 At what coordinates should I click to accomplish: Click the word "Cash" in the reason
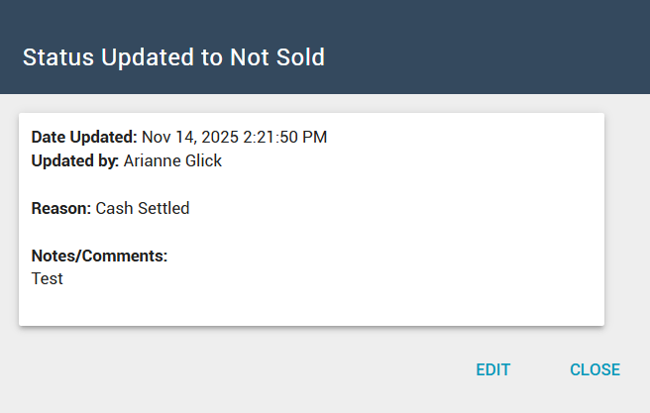114,209
